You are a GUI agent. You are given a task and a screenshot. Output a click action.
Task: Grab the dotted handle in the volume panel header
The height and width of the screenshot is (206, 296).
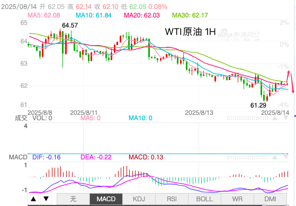click(x=247, y=118)
